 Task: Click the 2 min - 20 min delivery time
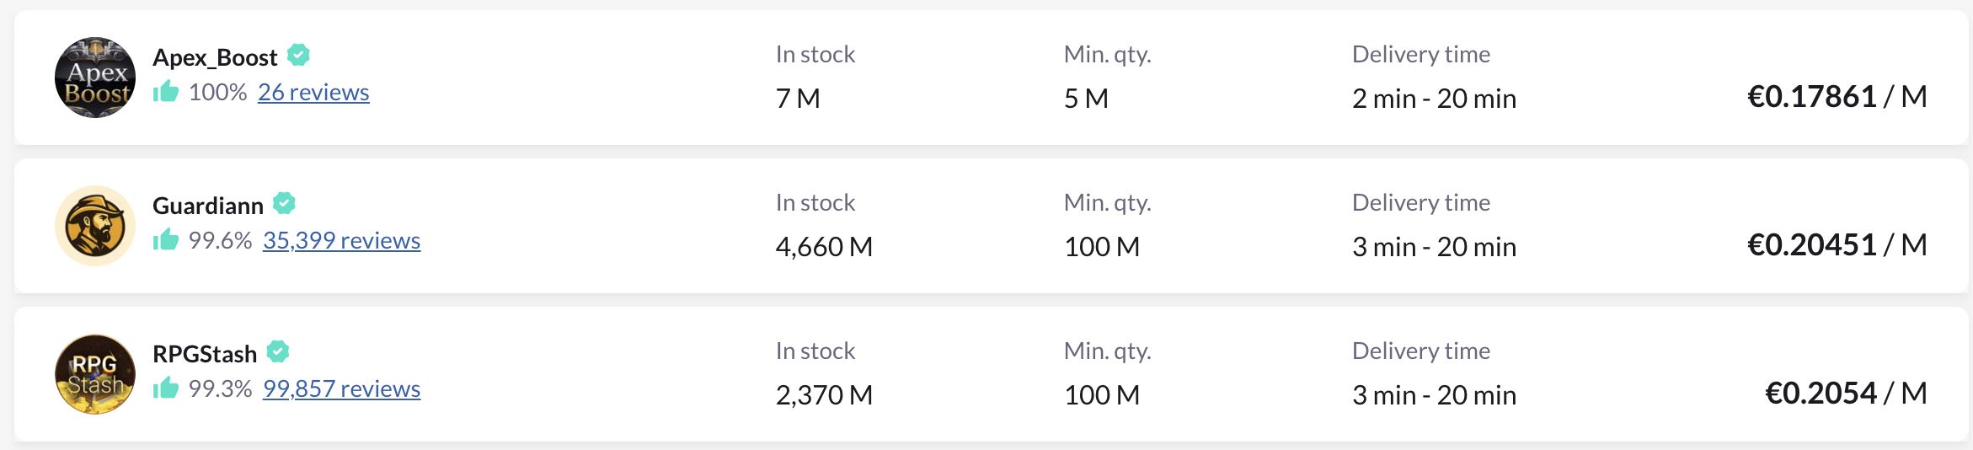[1434, 99]
